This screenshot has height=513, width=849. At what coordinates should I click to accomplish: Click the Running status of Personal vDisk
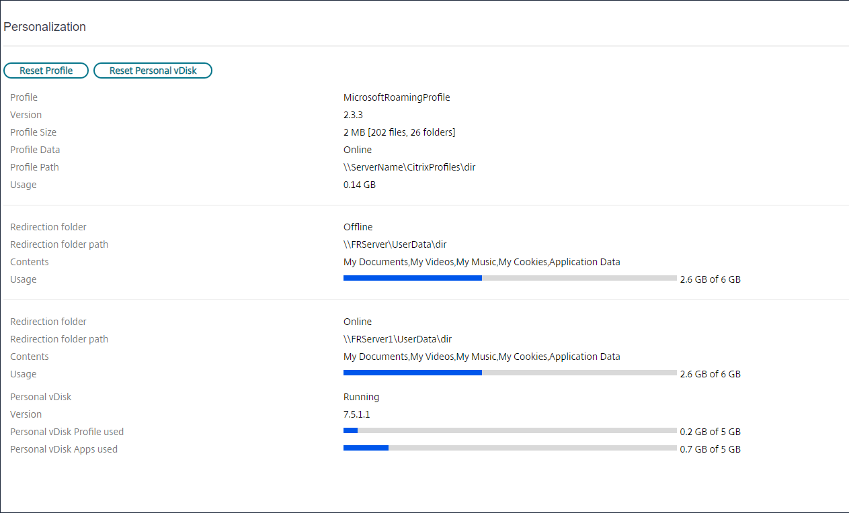point(361,397)
